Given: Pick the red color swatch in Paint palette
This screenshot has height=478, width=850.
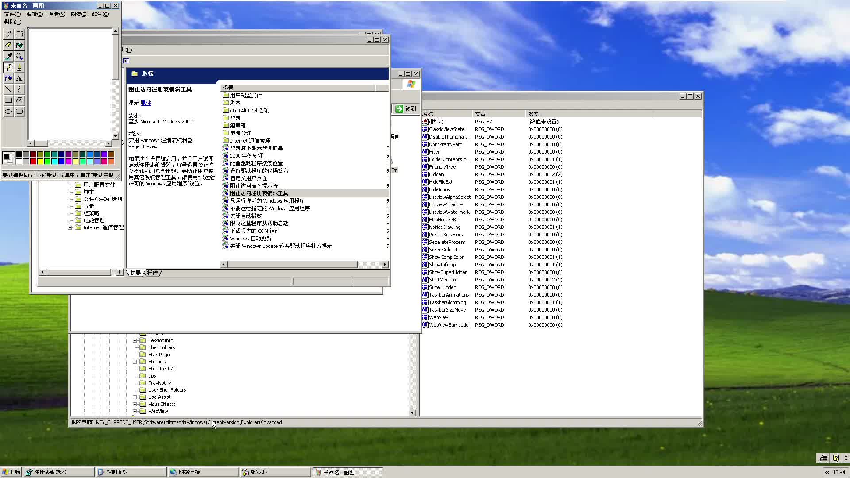Looking at the screenshot, I should pos(33,161).
